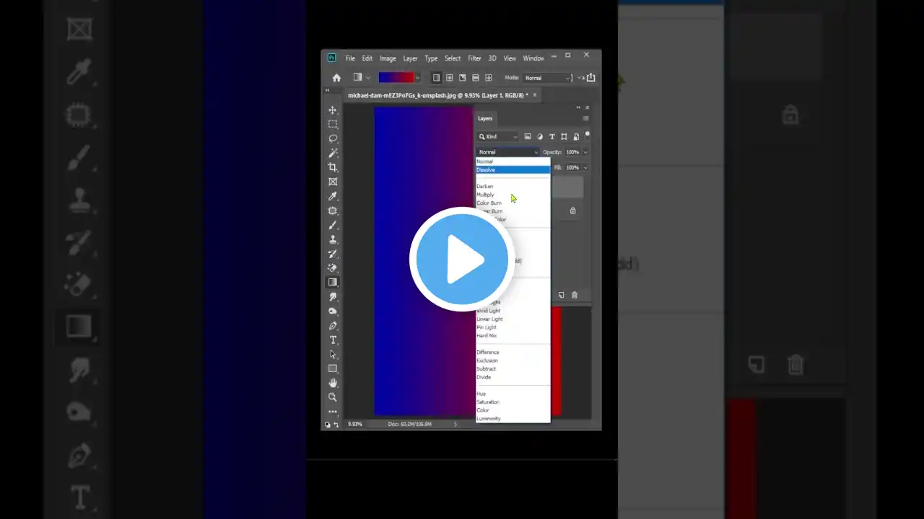Enable Diamond Gradient style

tap(488, 78)
